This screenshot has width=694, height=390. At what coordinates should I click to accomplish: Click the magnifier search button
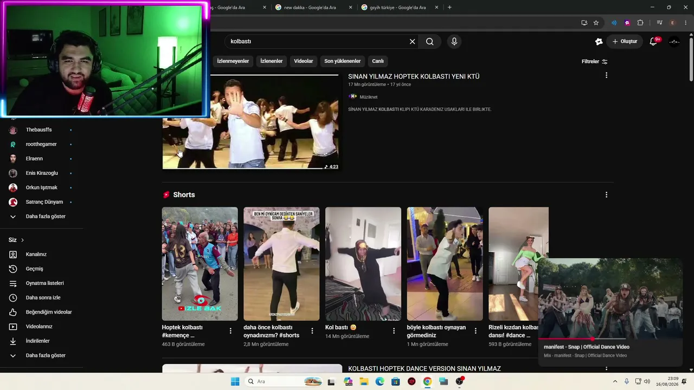[429, 42]
